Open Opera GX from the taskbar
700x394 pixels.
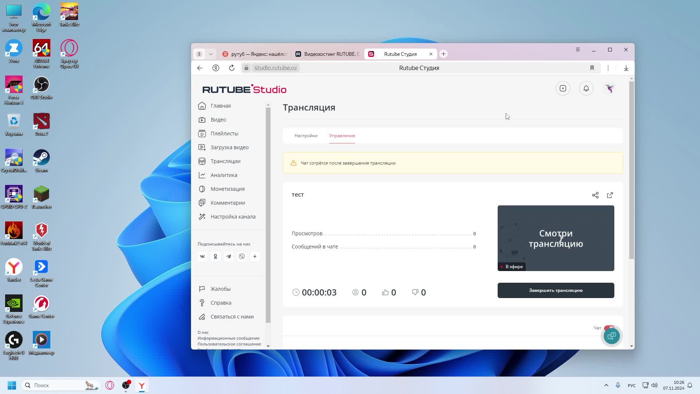[x=110, y=385]
